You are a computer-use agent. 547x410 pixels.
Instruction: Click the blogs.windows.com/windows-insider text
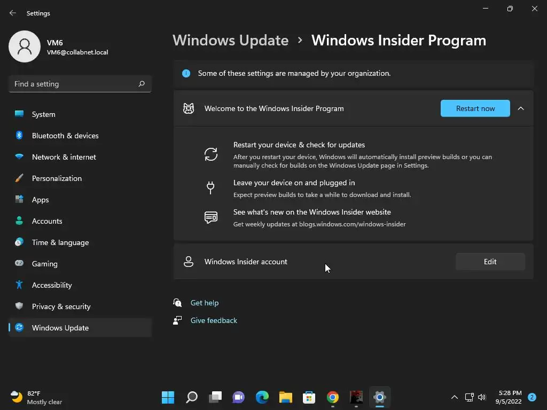pos(353,224)
